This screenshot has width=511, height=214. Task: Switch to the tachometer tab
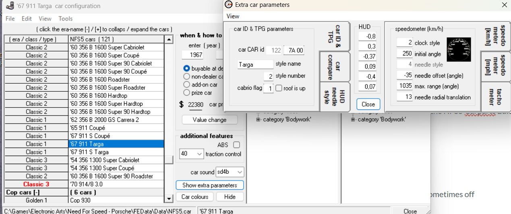click(x=496, y=97)
